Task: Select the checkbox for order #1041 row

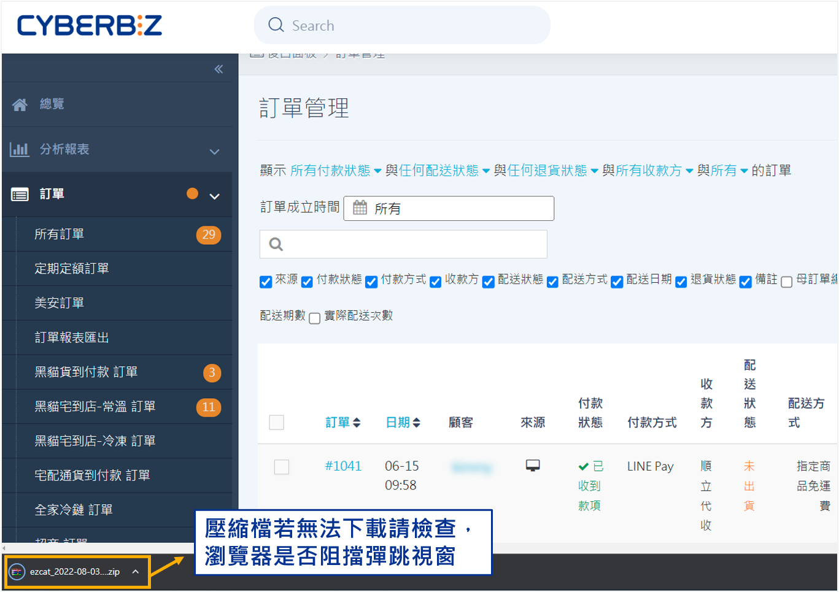Action: [282, 467]
